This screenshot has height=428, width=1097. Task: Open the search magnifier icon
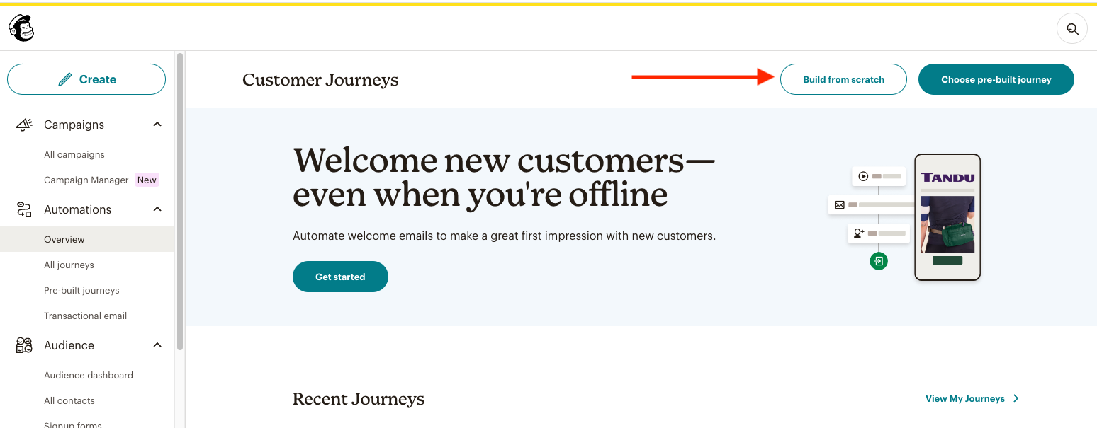(x=1072, y=29)
